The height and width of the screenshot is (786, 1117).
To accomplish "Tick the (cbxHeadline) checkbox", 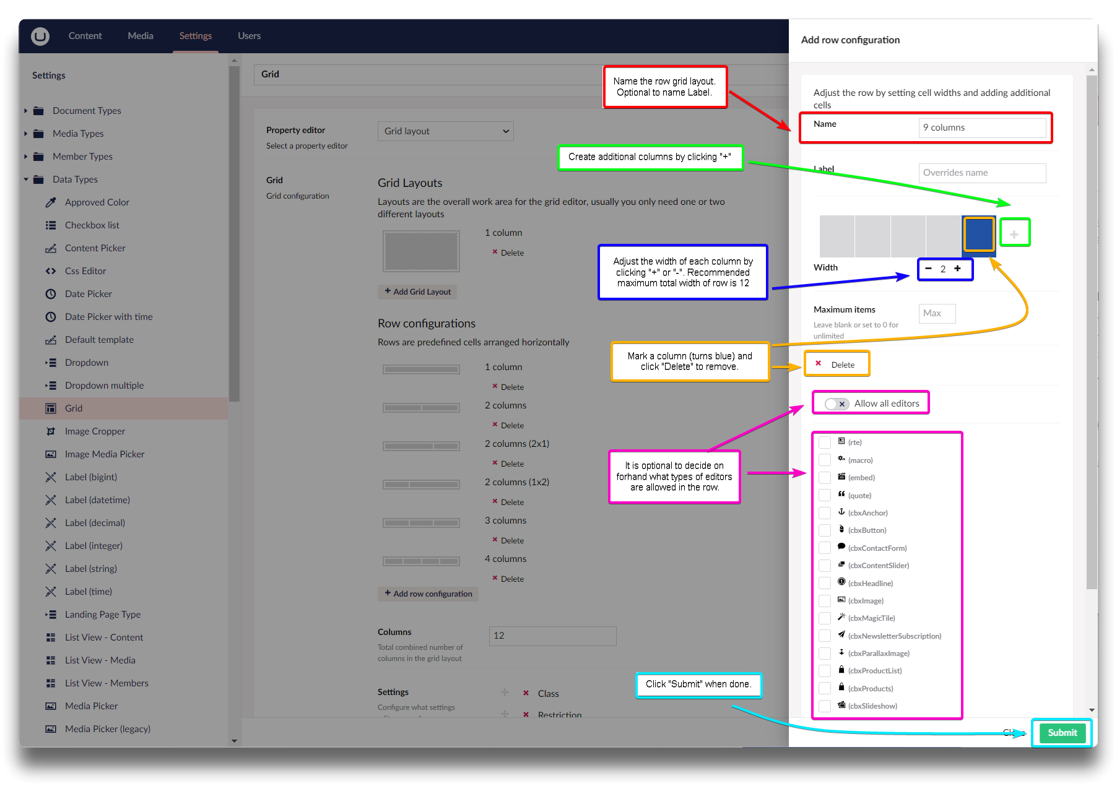I will coord(825,583).
